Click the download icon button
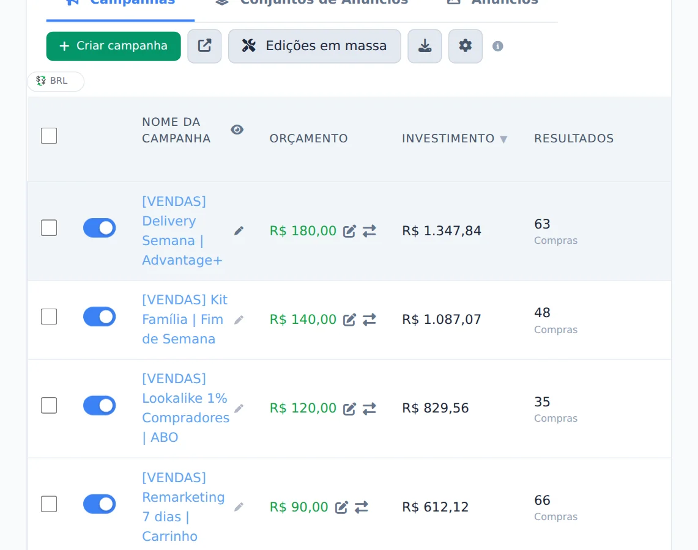Viewport: 698px width, 550px height. (425, 46)
